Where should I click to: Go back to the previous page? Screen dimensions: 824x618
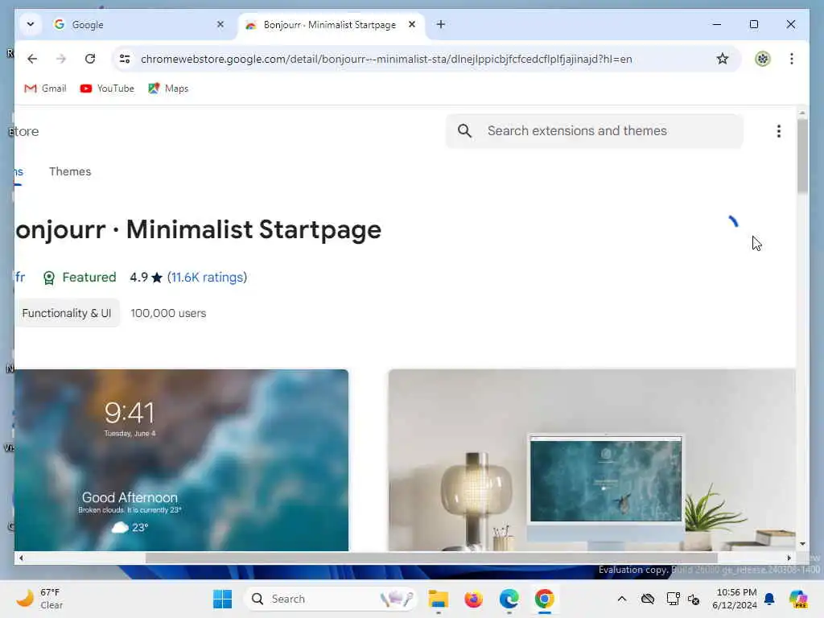point(32,59)
